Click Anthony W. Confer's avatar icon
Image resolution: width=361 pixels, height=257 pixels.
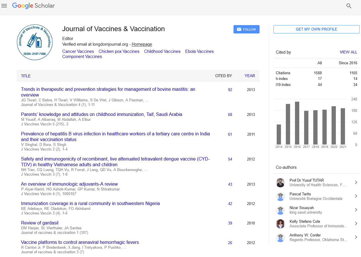click(x=280, y=238)
